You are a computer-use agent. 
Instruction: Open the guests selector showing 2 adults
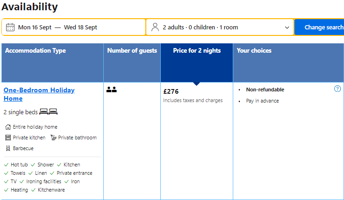[200, 28]
